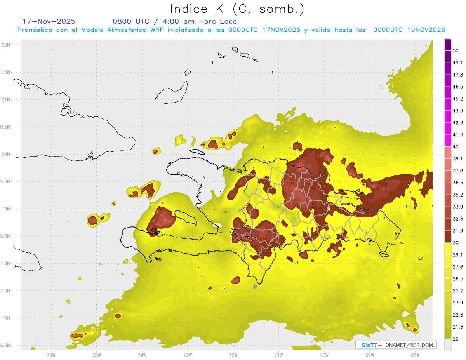Click the color scale value "27.8"
The height and width of the screenshot is (360, 466).
click(x=458, y=267)
